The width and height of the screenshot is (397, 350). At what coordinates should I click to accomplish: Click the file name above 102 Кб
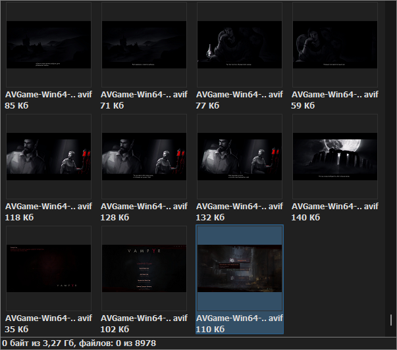[x=144, y=318]
